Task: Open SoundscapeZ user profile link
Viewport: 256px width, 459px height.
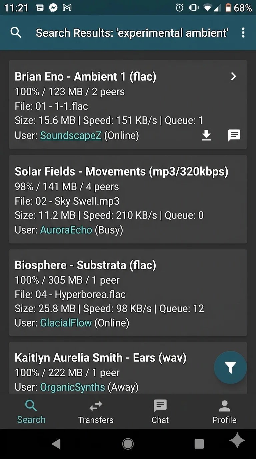Action: pyautogui.click(x=71, y=135)
